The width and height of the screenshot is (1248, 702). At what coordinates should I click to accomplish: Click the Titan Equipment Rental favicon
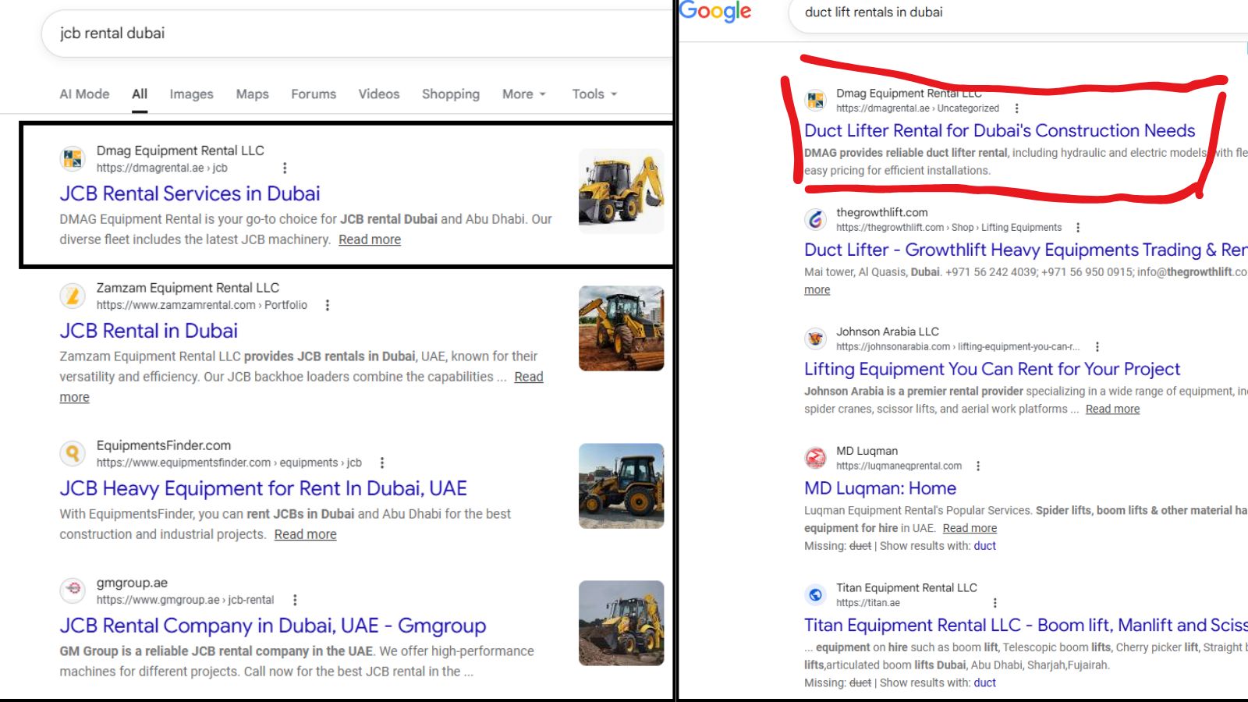(815, 594)
